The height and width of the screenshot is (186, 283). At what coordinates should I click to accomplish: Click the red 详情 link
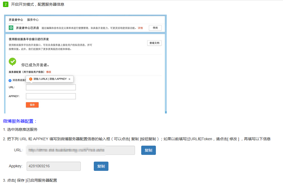[140, 28]
